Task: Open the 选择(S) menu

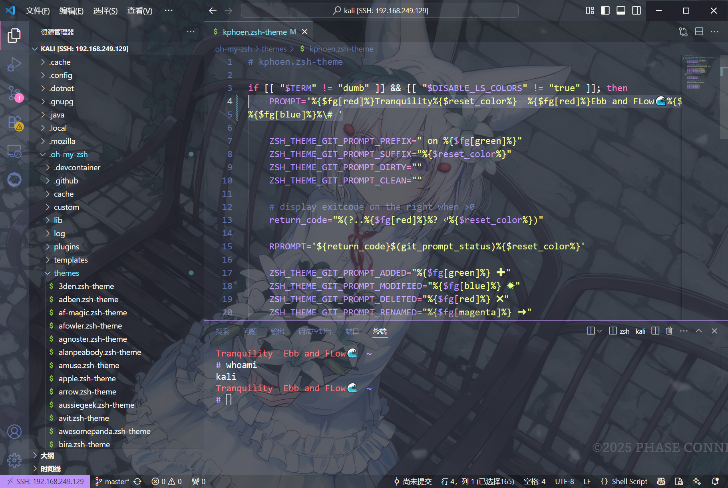Action: tap(105, 11)
